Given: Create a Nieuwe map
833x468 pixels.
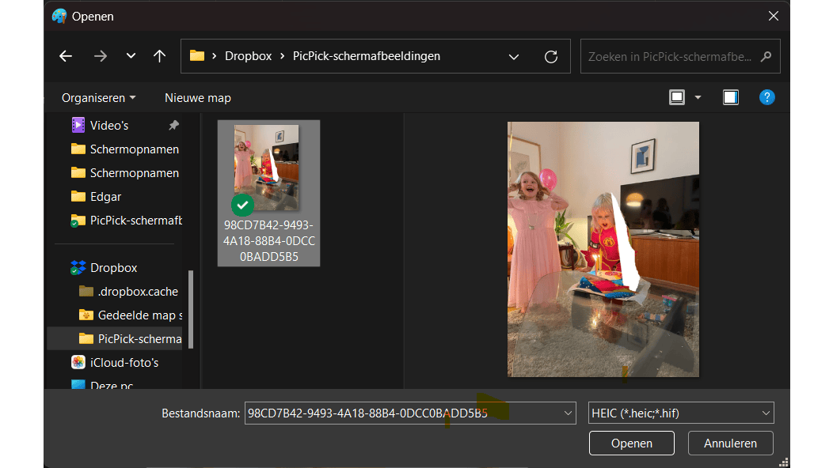Looking at the screenshot, I should click(x=198, y=98).
